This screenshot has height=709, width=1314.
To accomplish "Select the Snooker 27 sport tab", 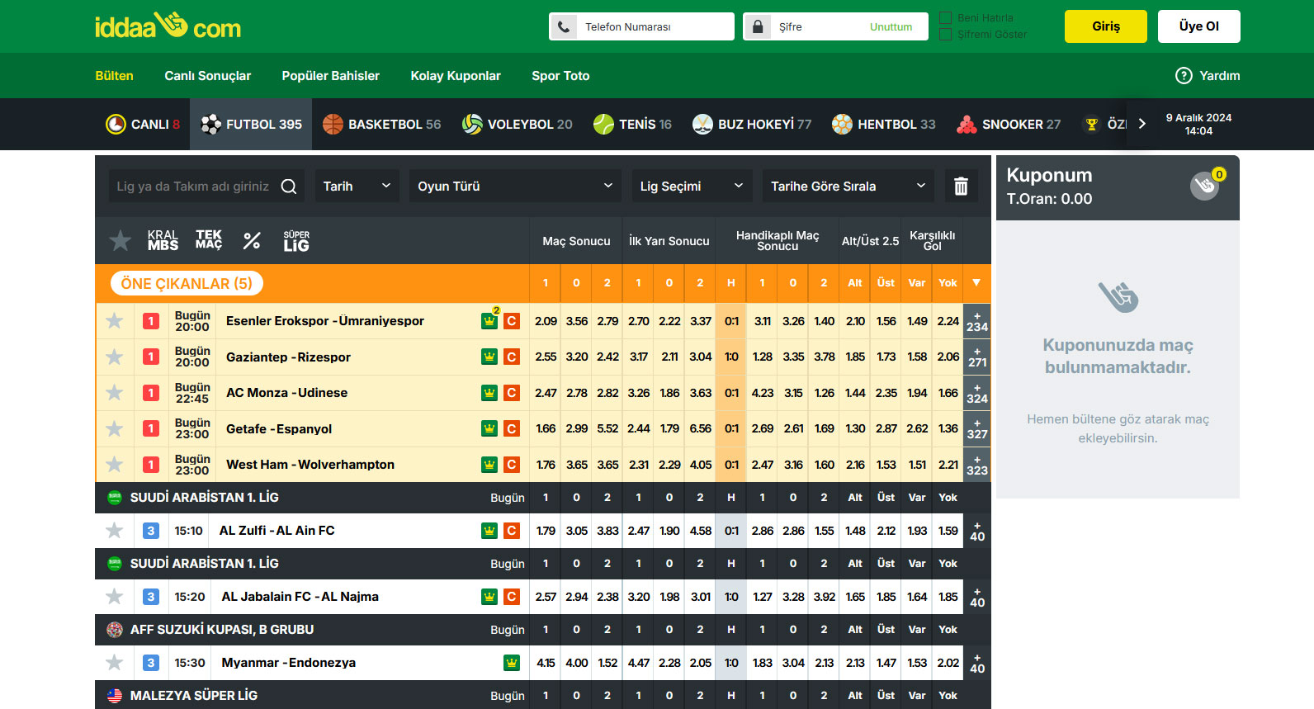I will (x=1009, y=124).
